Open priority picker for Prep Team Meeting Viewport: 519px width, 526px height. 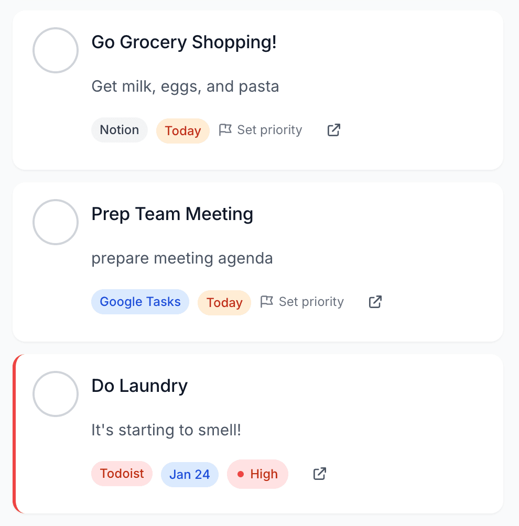[x=311, y=301]
